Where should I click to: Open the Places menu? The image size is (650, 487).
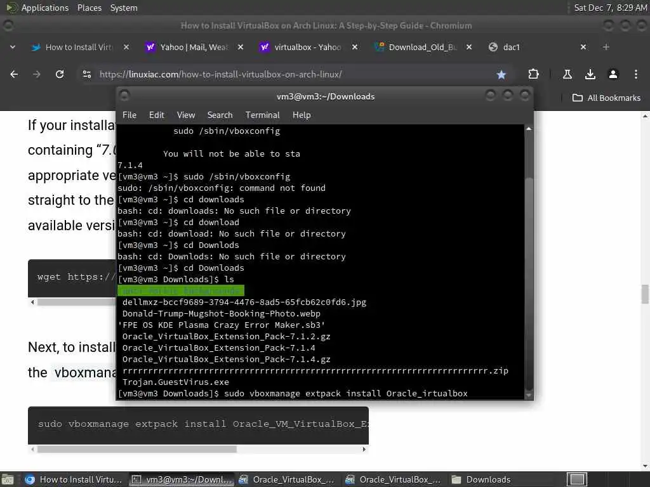pos(89,8)
